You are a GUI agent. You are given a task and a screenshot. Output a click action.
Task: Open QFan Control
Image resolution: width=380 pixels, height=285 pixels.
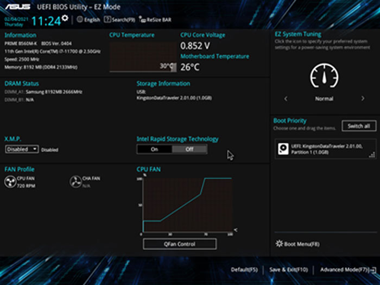tap(180, 244)
